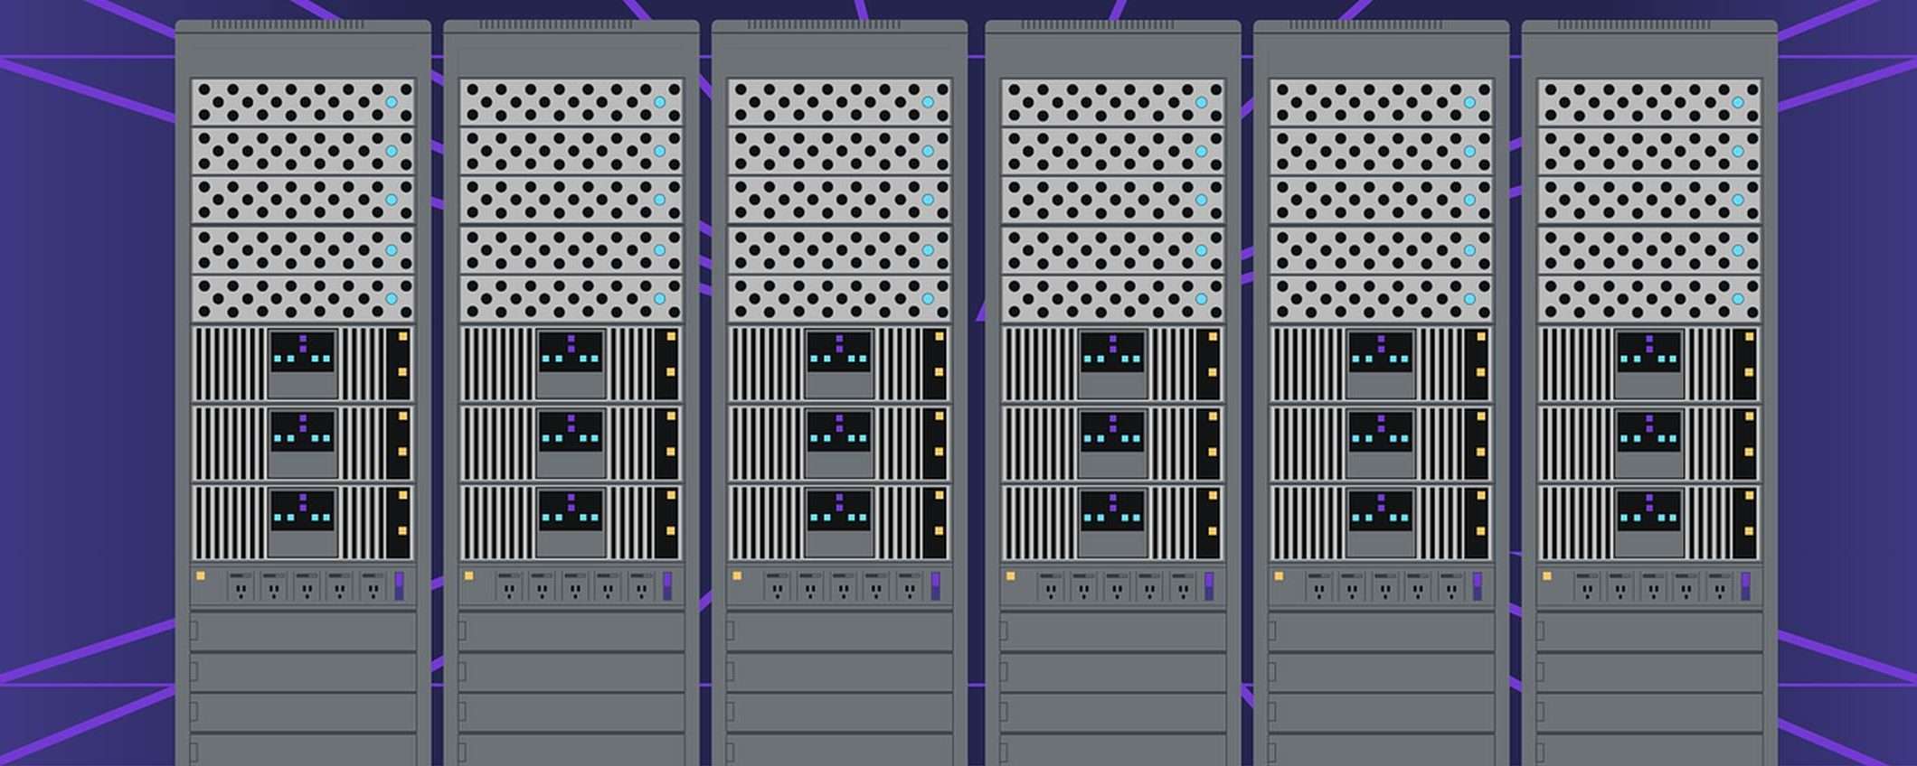The height and width of the screenshot is (766, 1917).
Task: Toggle purple power switch on rightmost rack
Action: pyautogui.click(x=1745, y=585)
